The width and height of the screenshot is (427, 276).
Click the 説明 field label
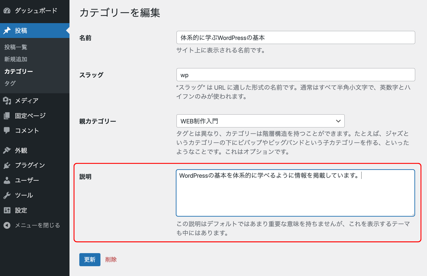coord(85,177)
